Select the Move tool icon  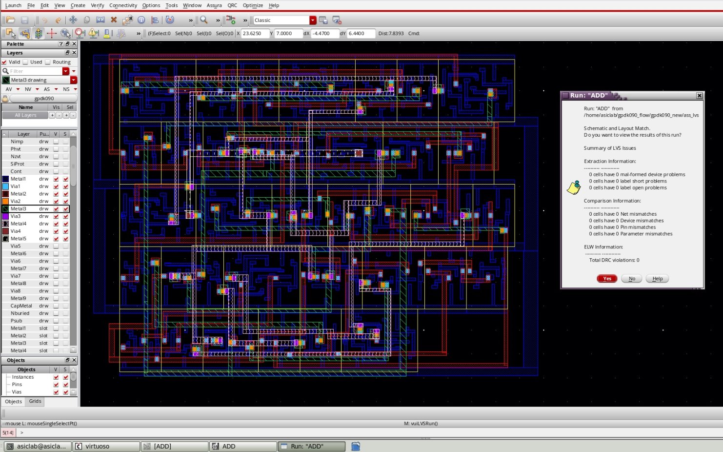tap(73, 20)
